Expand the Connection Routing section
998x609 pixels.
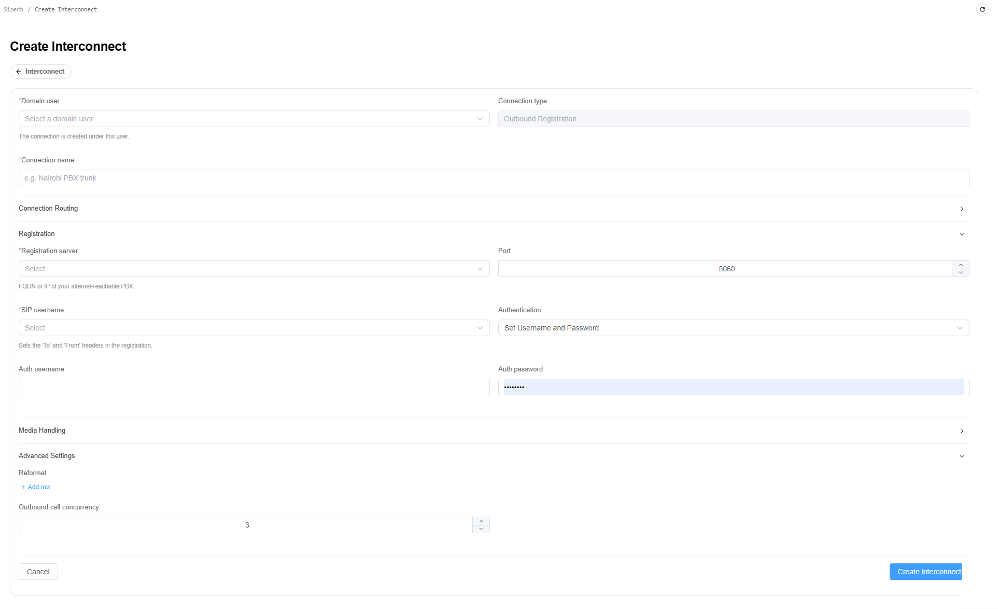[x=494, y=209]
